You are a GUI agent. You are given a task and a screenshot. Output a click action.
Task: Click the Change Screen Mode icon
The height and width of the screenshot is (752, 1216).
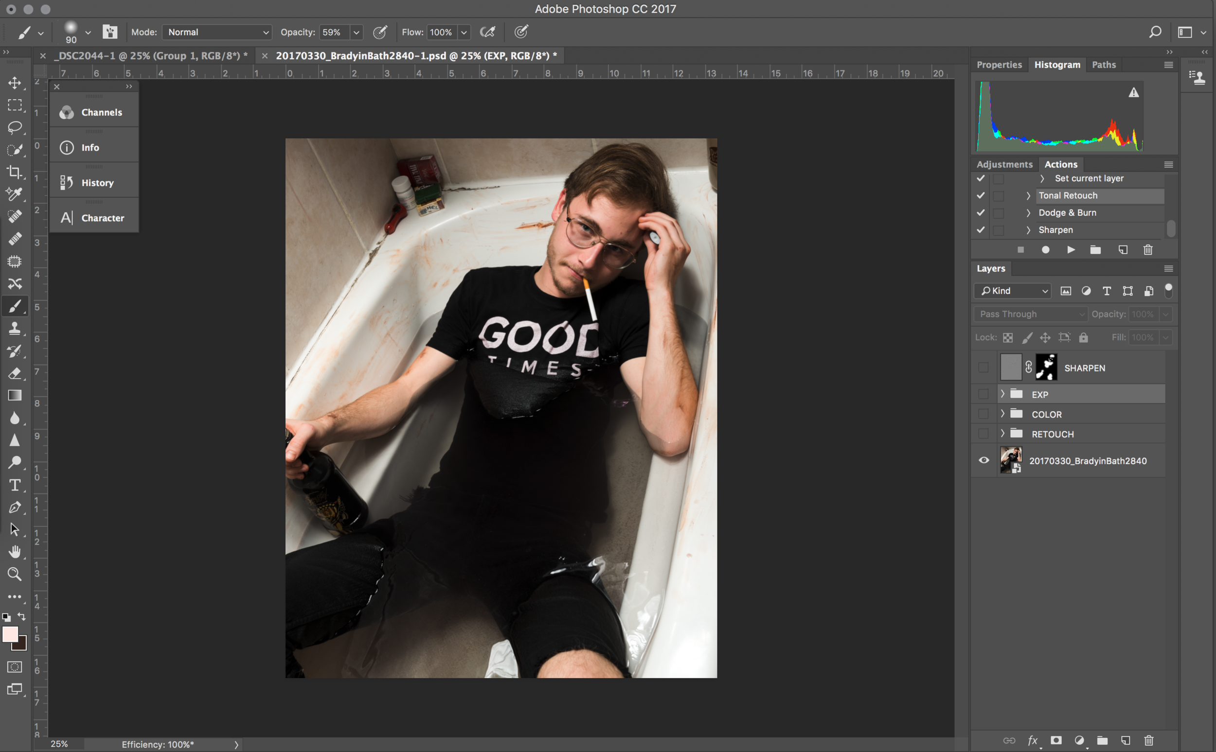(15, 689)
